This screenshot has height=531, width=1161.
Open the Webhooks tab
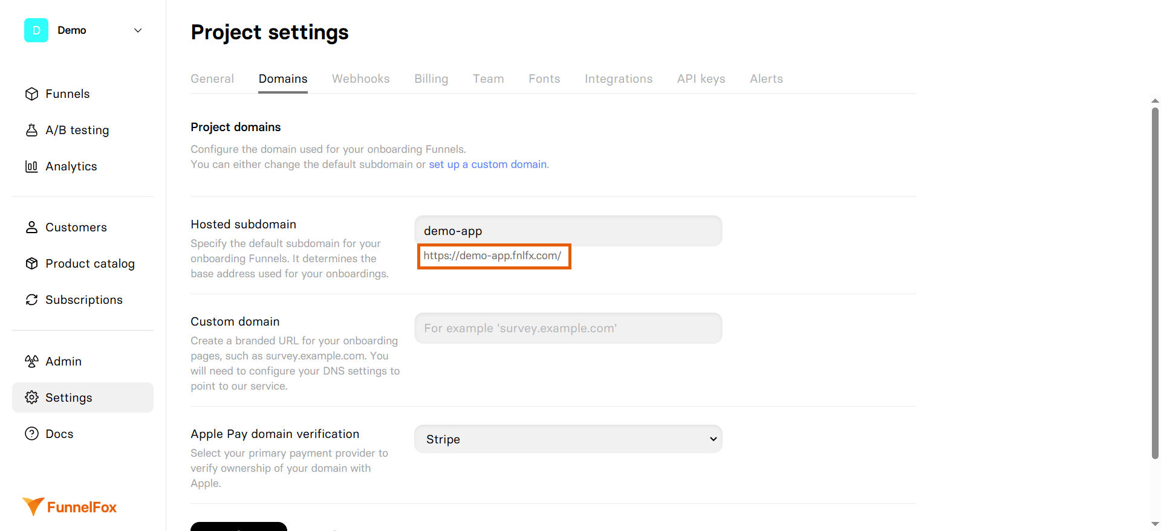(361, 79)
